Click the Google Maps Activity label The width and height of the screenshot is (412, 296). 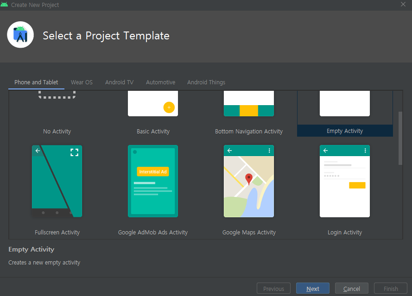coord(249,233)
